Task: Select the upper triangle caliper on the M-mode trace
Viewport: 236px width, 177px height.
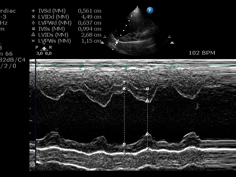Action: pos(147,101)
